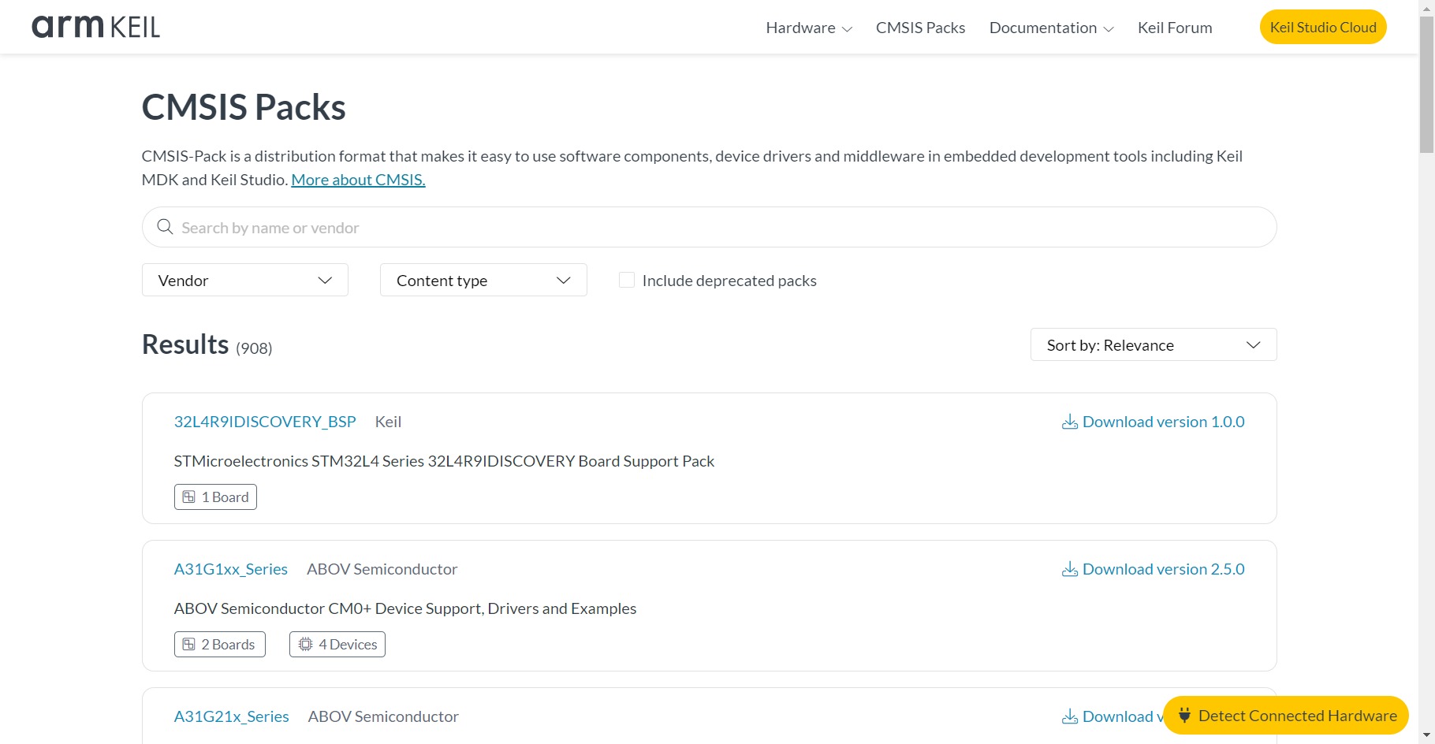Click the STM32L4 Series Board Support Pack description
Screen dimensions: 1435x744
pyautogui.click(x=444, y=461)
